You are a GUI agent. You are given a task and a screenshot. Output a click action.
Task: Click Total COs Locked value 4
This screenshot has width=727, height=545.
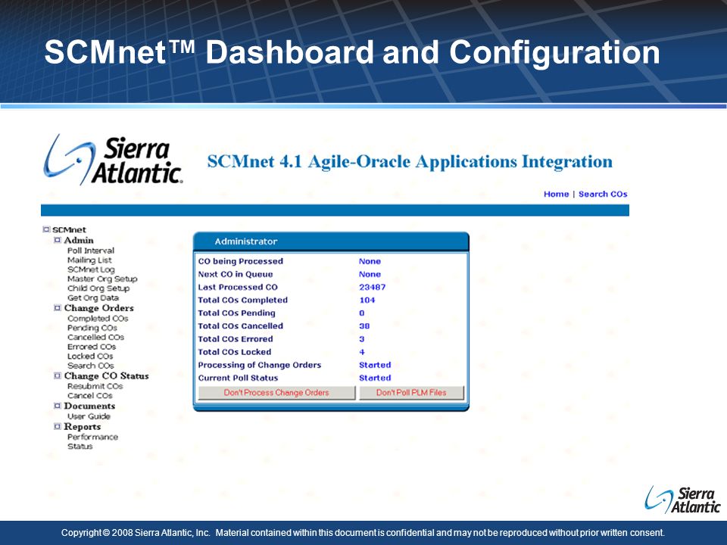tap(362, 352)
